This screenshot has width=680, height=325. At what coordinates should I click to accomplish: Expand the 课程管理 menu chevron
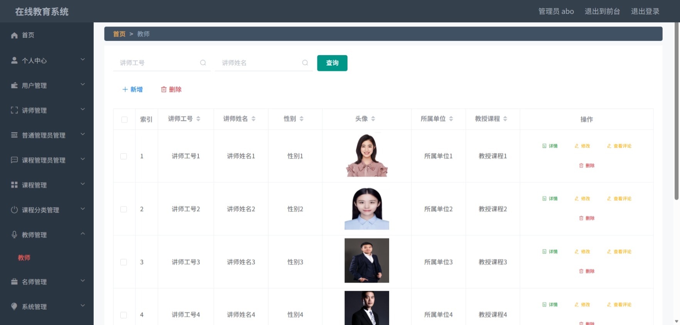coord(83,184)
